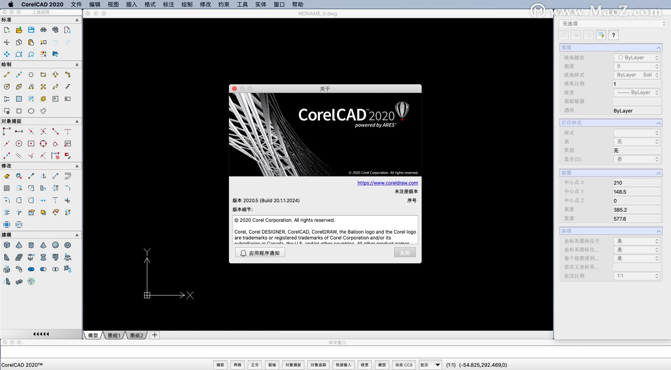The width and height of the screenshot is (671, 370).
Task: Select the Rectangle draw tool
Action: 43,74
